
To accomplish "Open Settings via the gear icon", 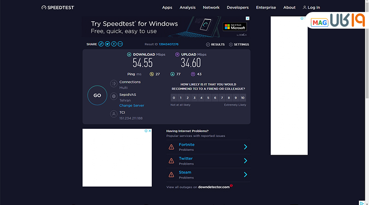I will (231, 44).
